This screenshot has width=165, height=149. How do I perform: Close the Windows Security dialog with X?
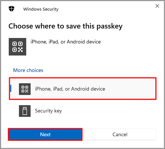coord(157,6)
